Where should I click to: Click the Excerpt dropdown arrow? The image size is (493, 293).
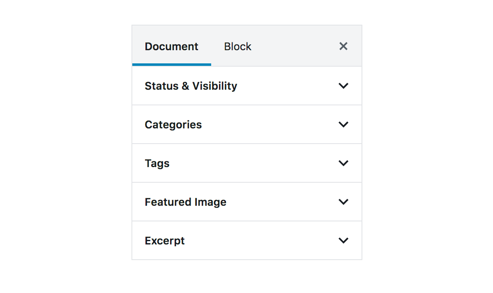[343, 240]
